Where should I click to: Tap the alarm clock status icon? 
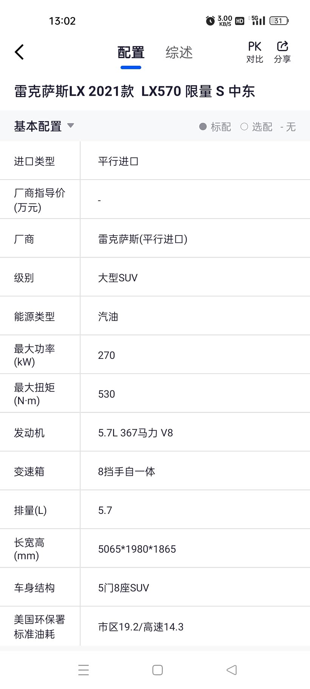click(x=210, y=21)
